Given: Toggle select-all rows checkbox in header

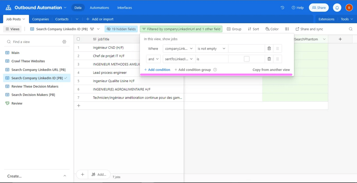Looking at the screenshot, I should tap(78, 39).
